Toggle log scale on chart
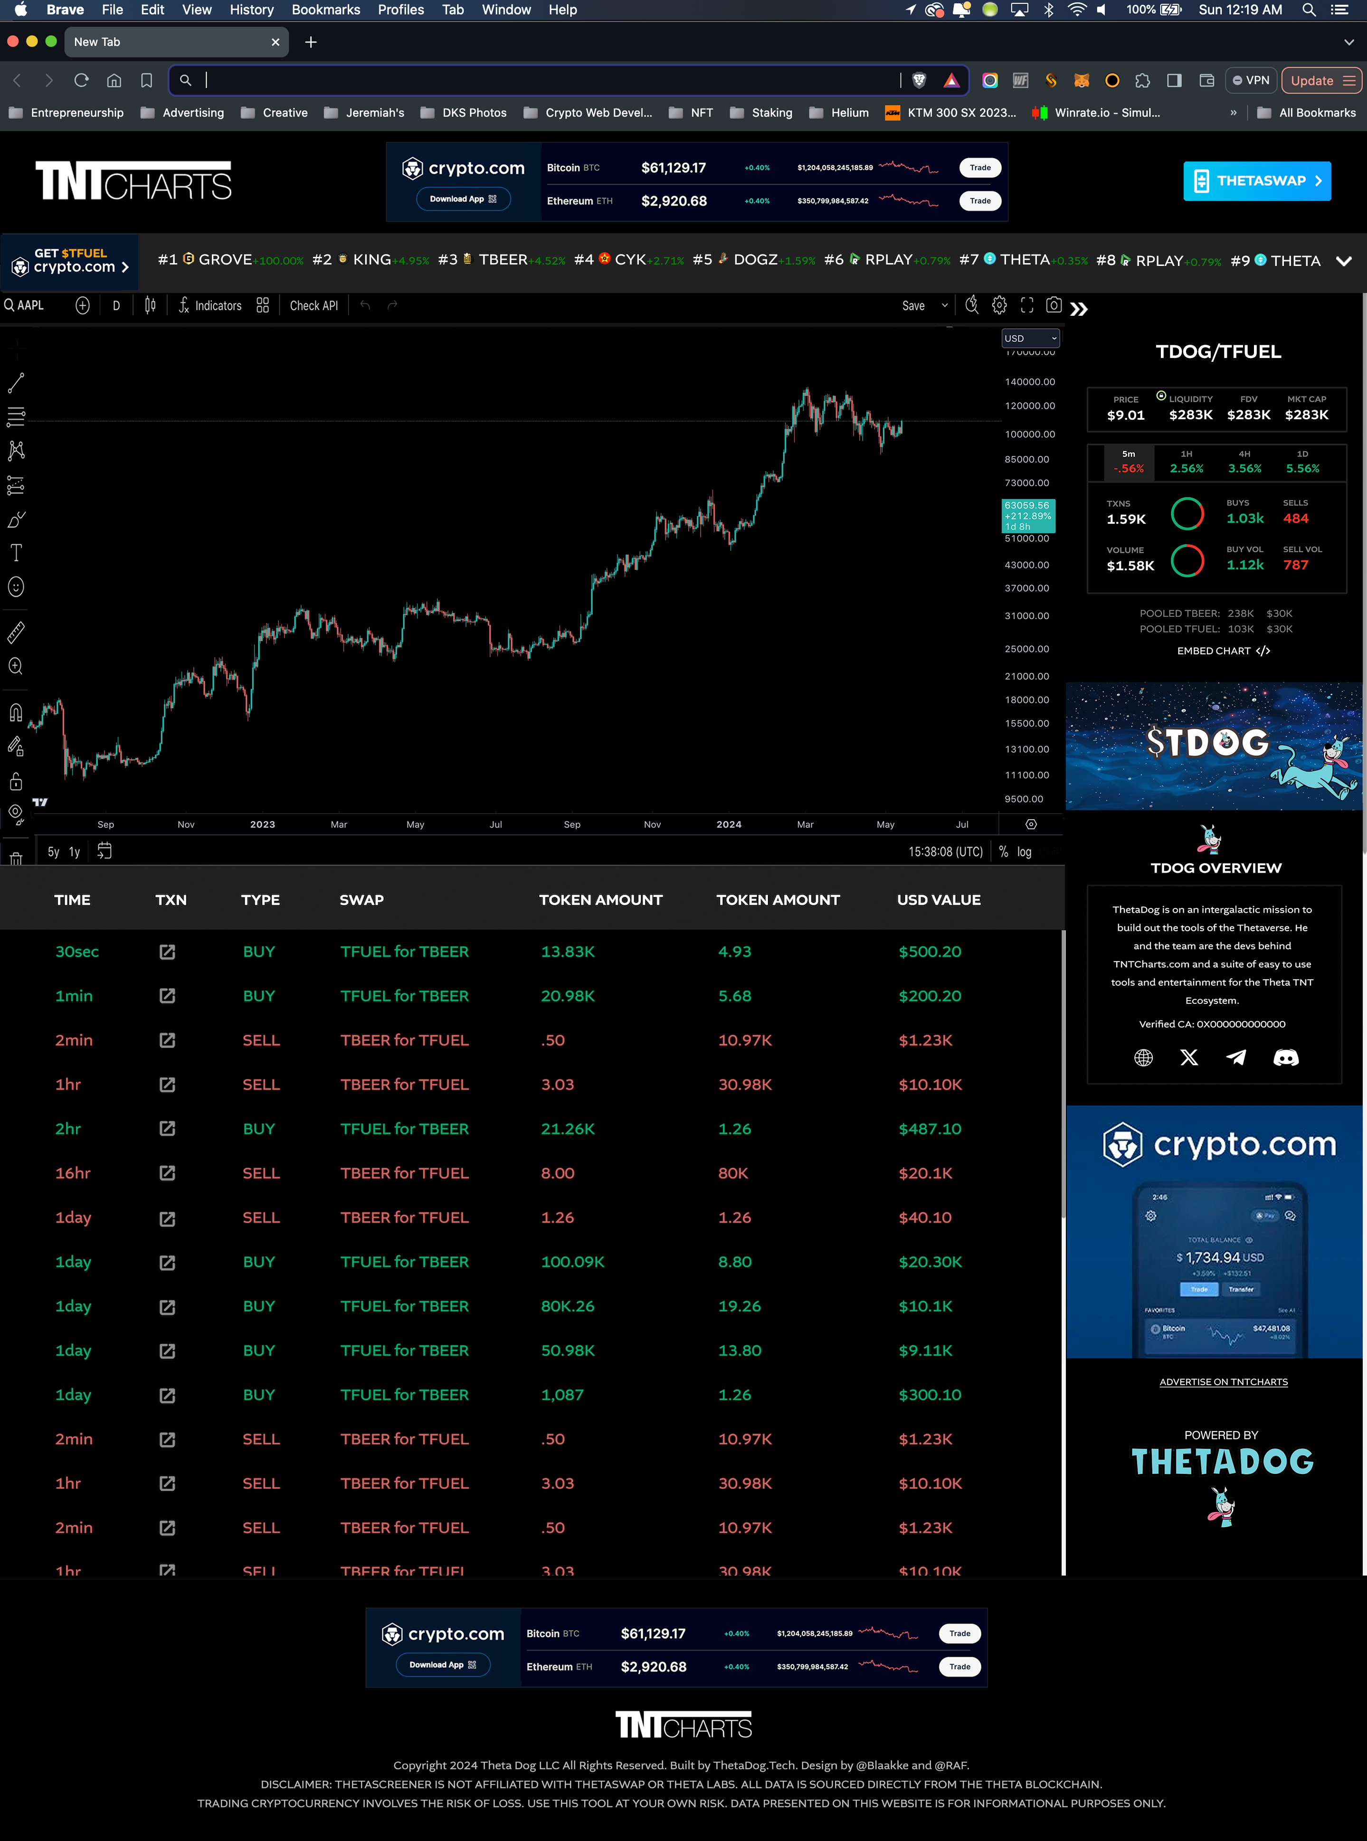The height and width of the screenshot is (1841, 1367). (x=1025, y=852)
